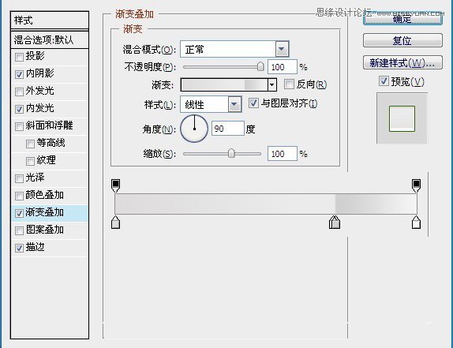The width and height of the screenshot is (453, 348).
Task: Enable the 斜面和浮雕 bevel checkbox
Action: pyautogui.click(x=19, y=126)
